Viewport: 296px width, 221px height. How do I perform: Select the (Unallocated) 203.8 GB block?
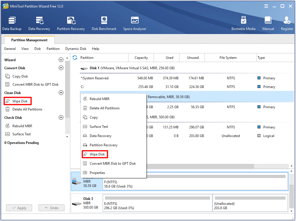point(250,203)
